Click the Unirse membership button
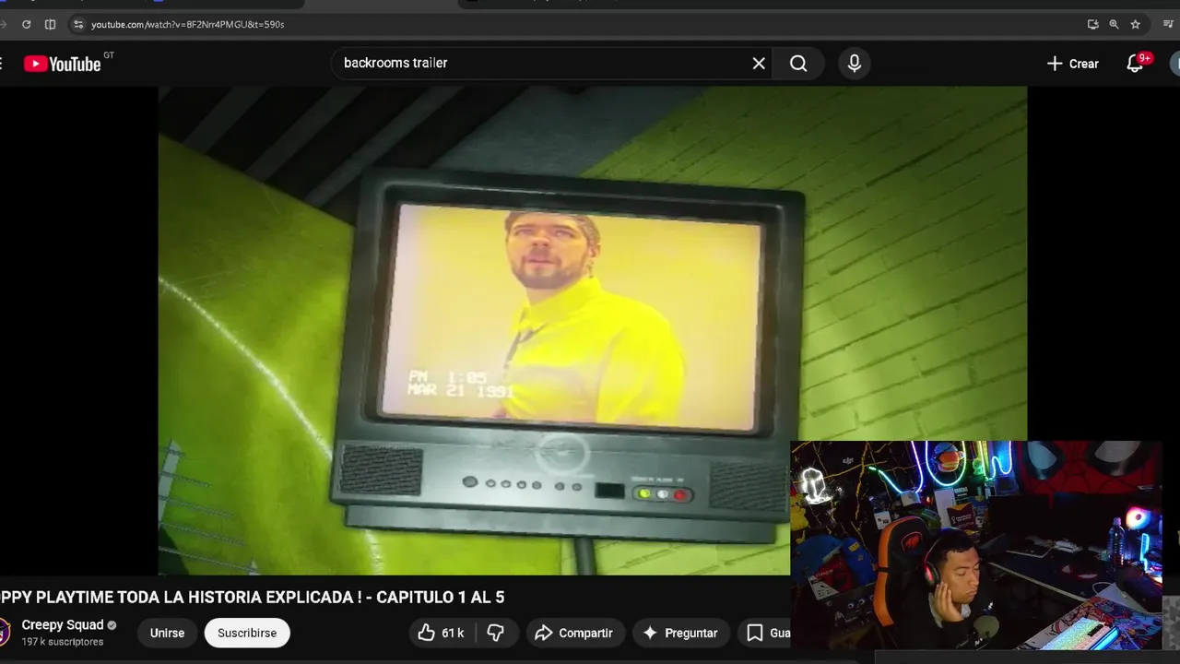 tap(167, 633)
